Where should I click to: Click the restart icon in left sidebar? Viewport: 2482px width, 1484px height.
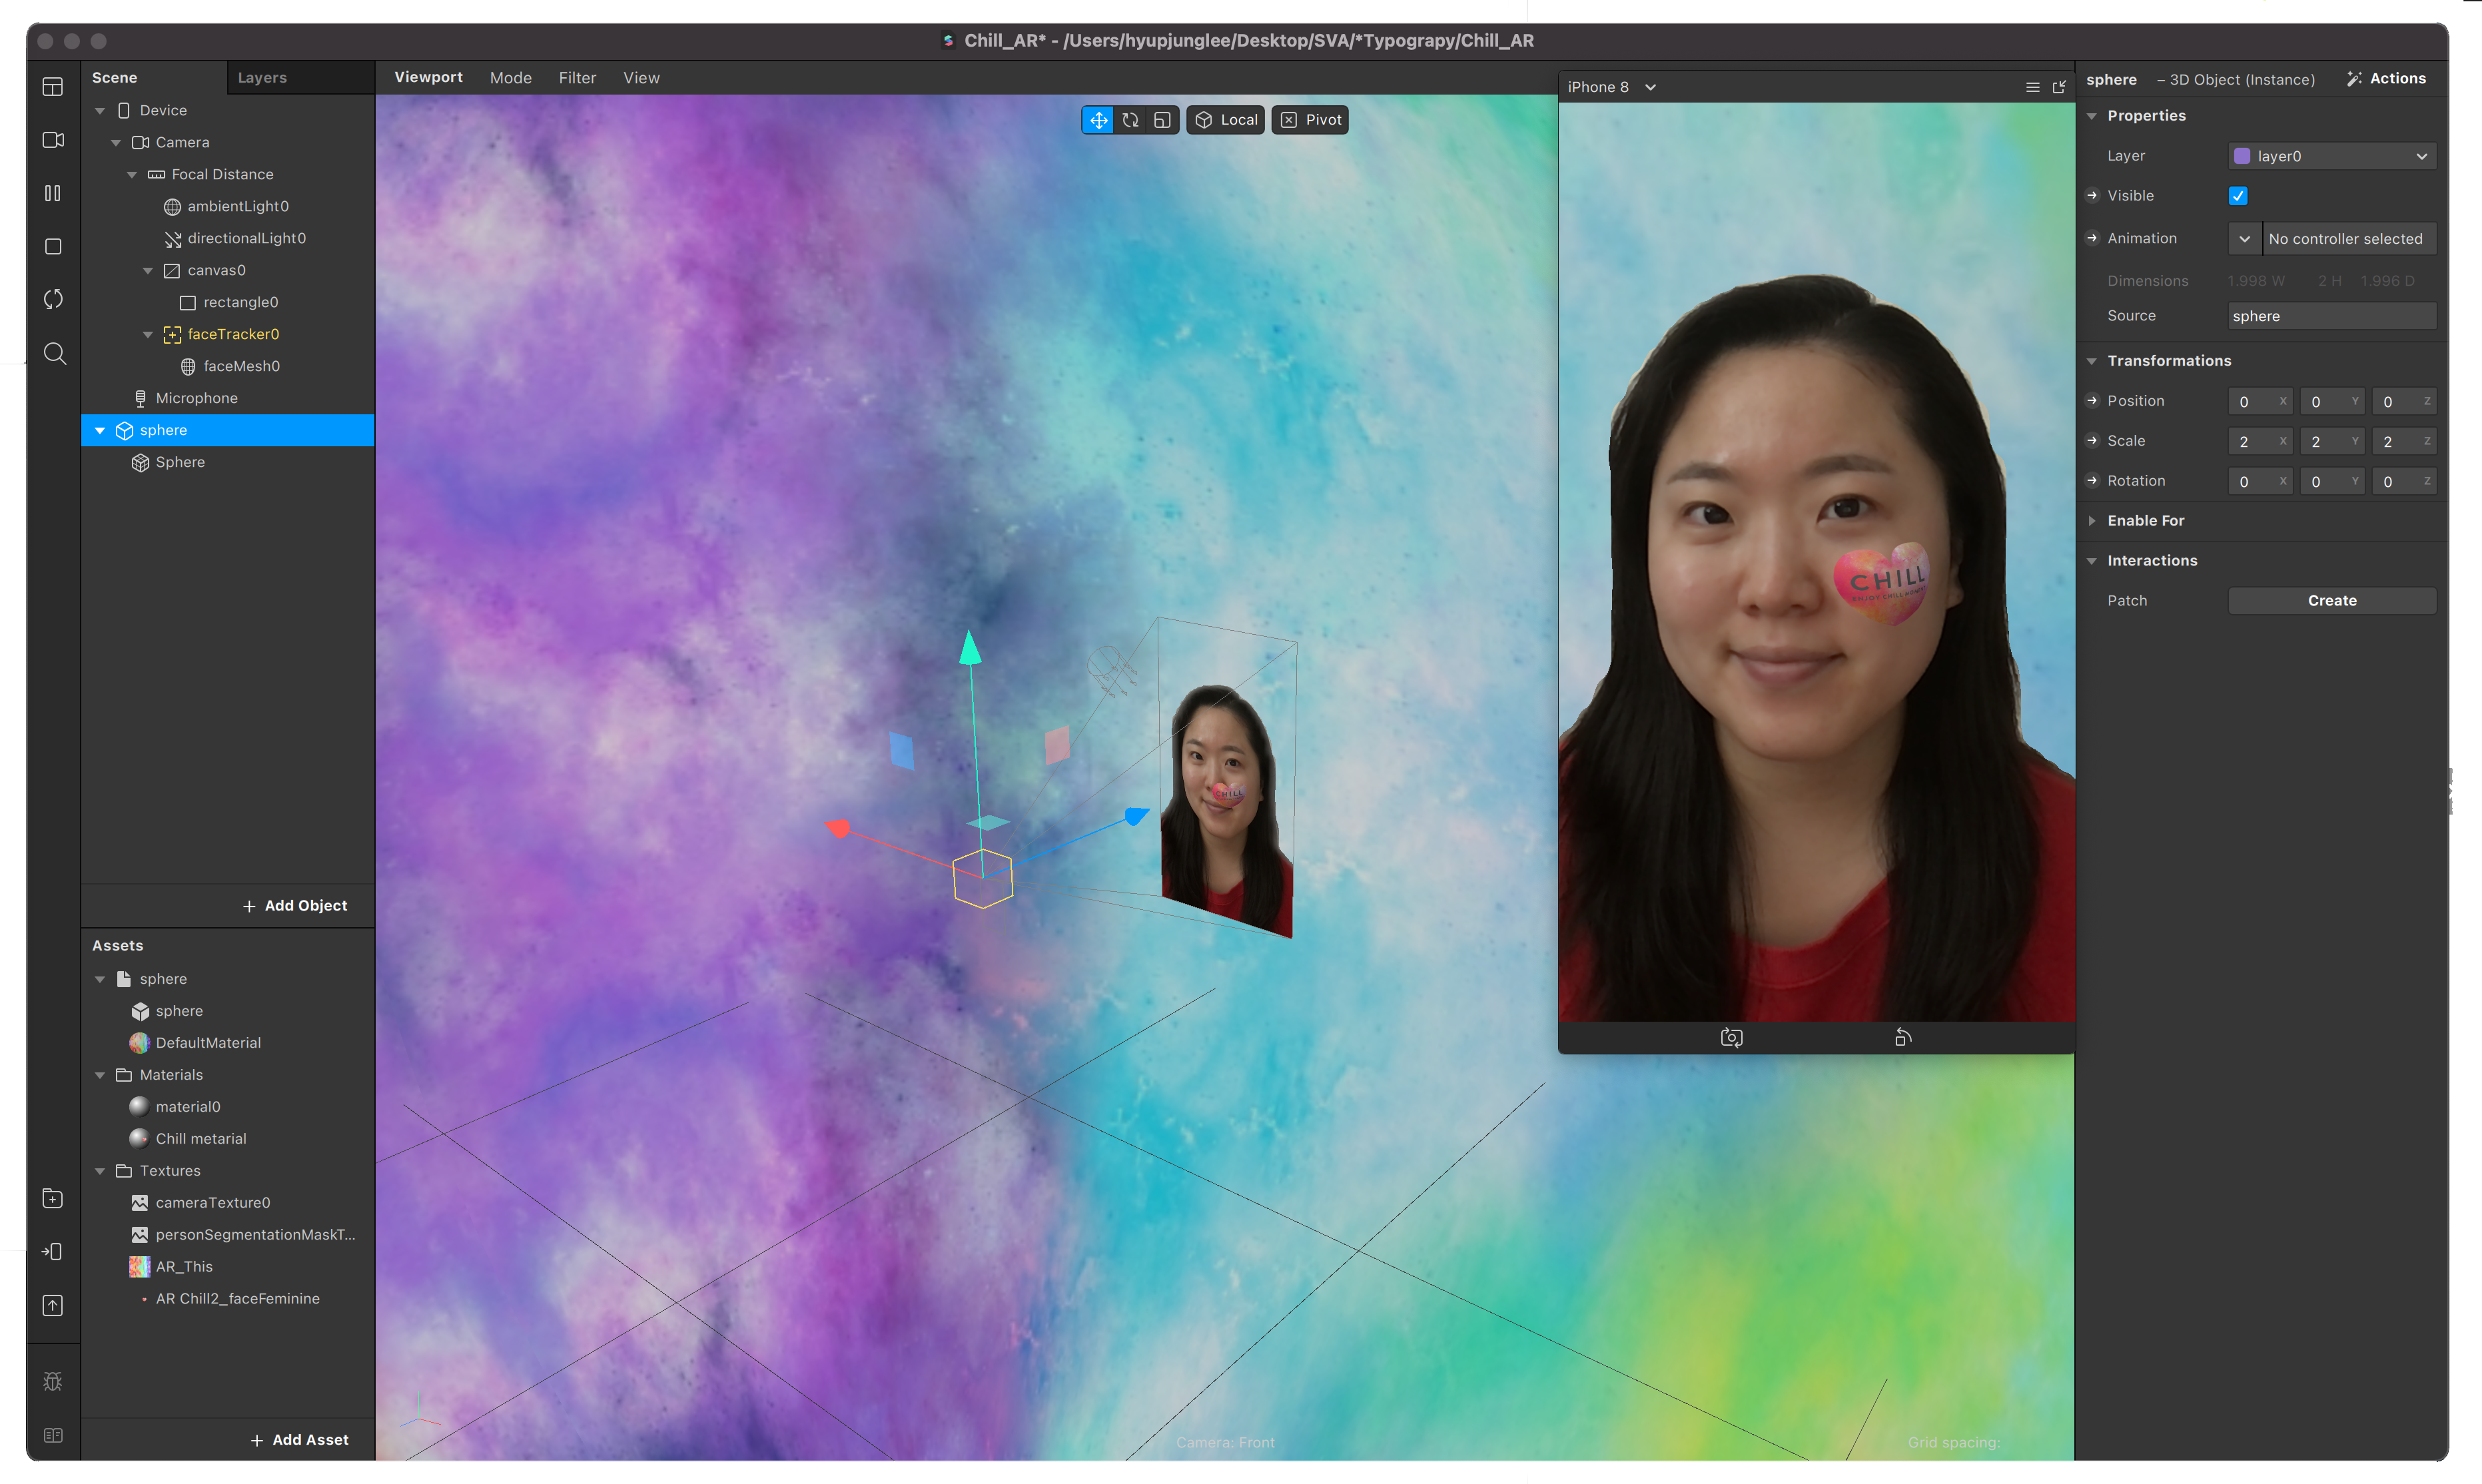[53, 299]
